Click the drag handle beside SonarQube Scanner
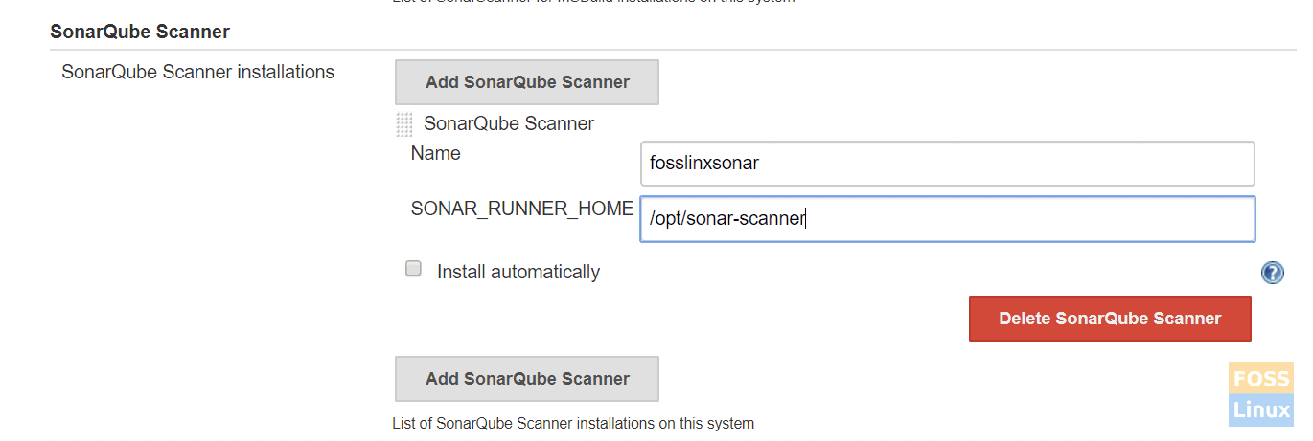1313x441 pixels. coord(404,124)
